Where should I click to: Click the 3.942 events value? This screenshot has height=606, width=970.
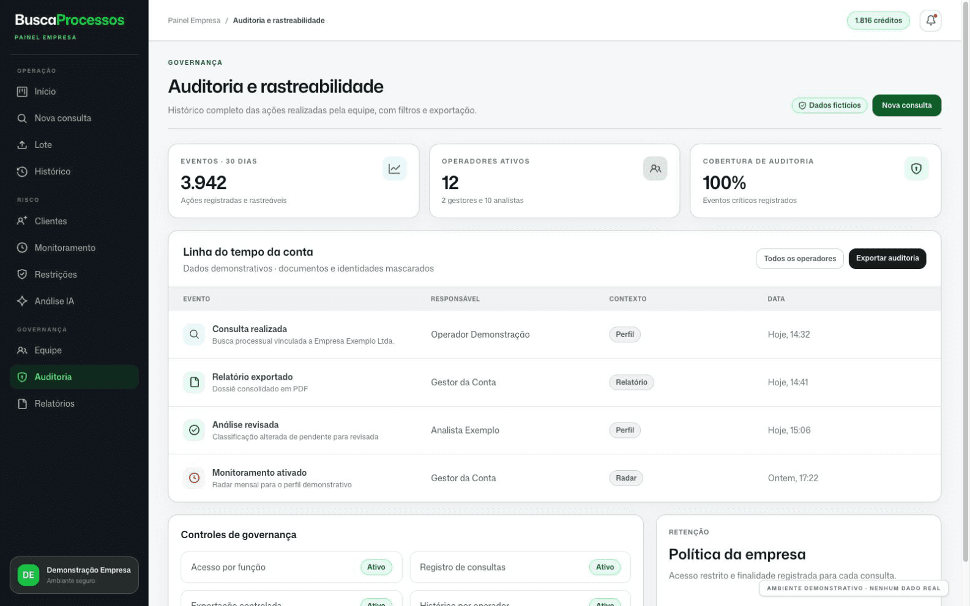tap(204, 183)
